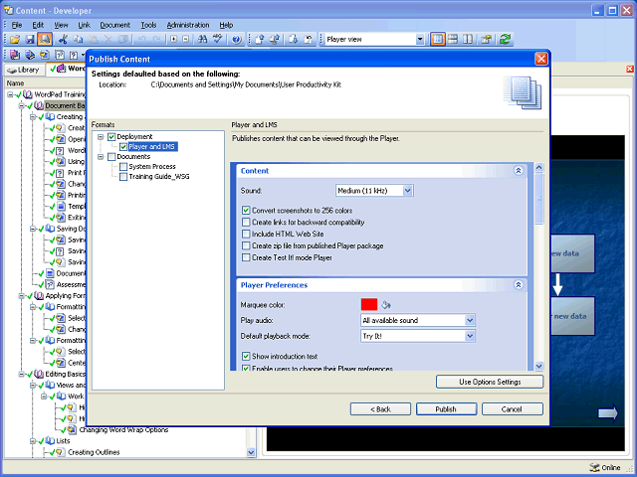637x477 pixels.
Task: Check Include HTML Web Site
Action: point(246,235)
